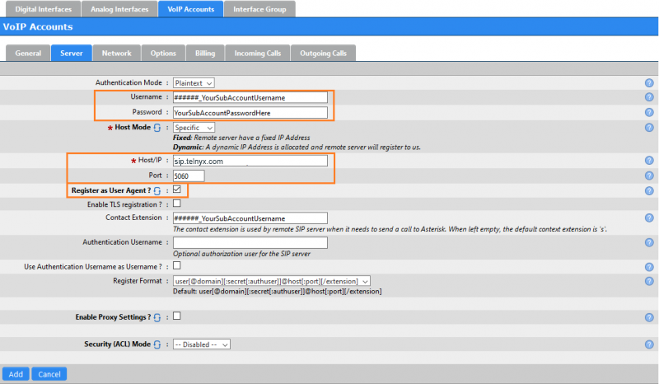The height and width of the screenshot is (384, 659).
Task: Click the Add button
Action: 16,374
